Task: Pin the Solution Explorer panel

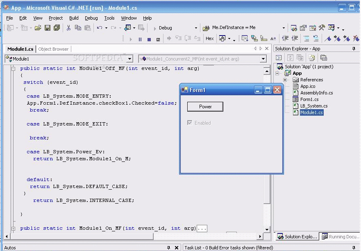Action: pos(354,49)
